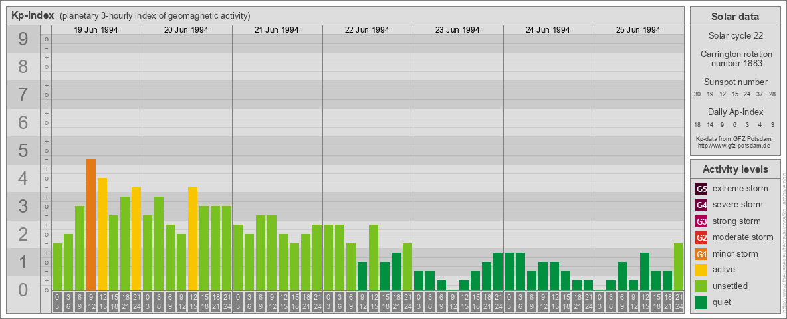Click the 3-6 bar on 20 Jun
This screenshot has width=787, height=319.
(159, 244)
